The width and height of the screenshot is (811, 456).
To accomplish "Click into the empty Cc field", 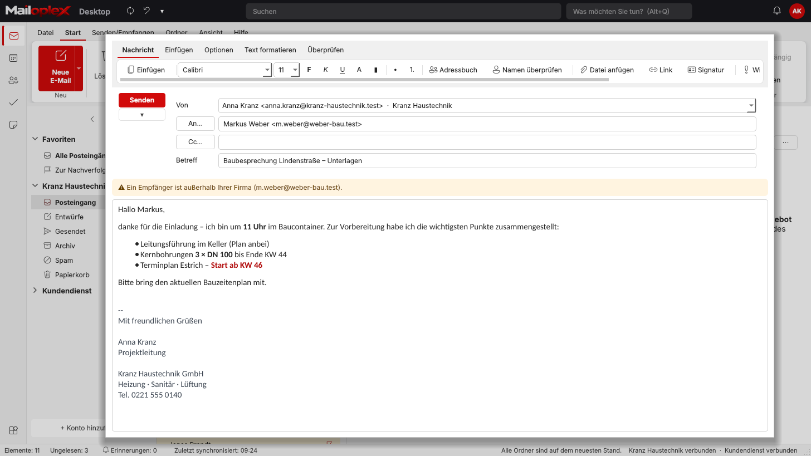I will (487, 142).
